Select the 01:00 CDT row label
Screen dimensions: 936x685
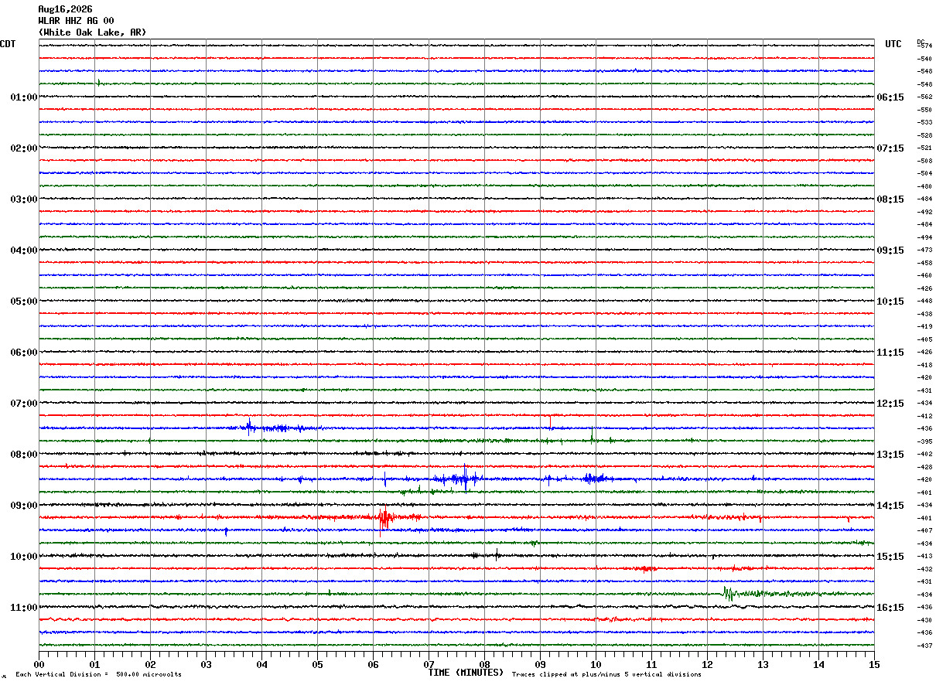click(24, 97)
